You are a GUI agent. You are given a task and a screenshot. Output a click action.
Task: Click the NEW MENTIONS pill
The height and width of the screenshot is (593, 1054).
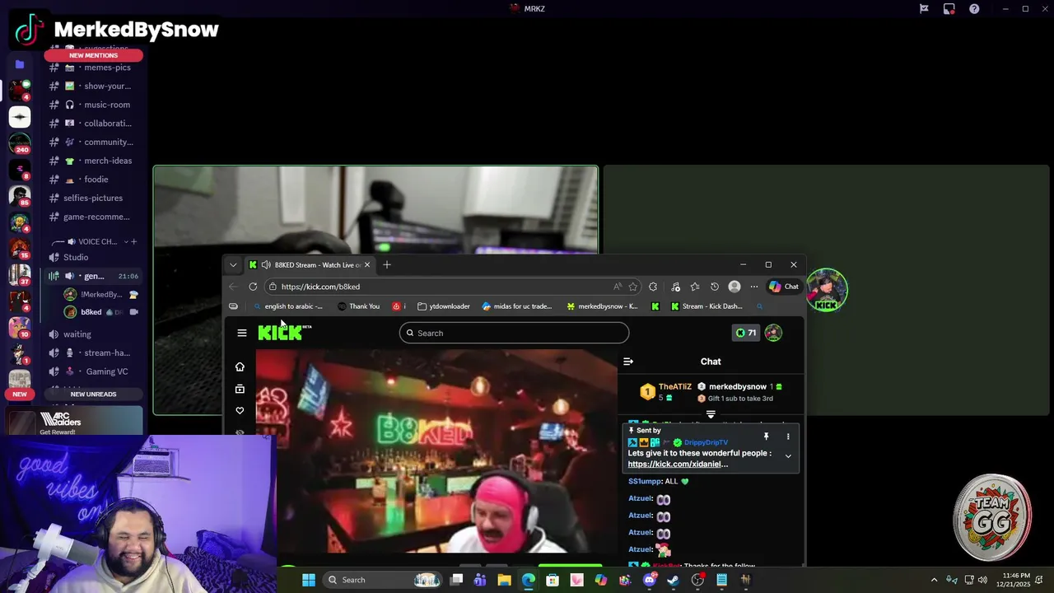[93, 55]
